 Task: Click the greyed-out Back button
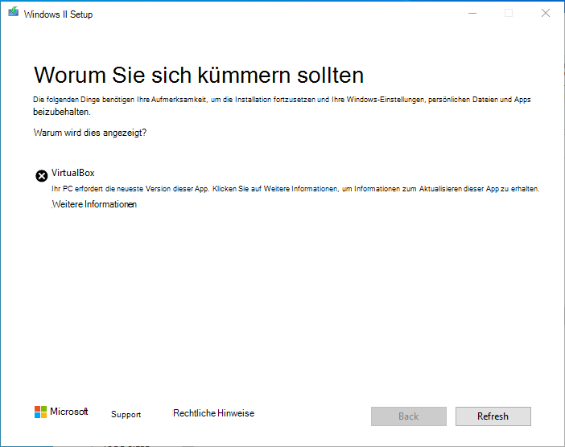409,416
